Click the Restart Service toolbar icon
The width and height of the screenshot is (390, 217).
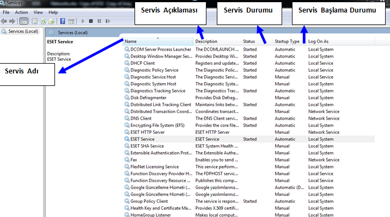point(108,21)
